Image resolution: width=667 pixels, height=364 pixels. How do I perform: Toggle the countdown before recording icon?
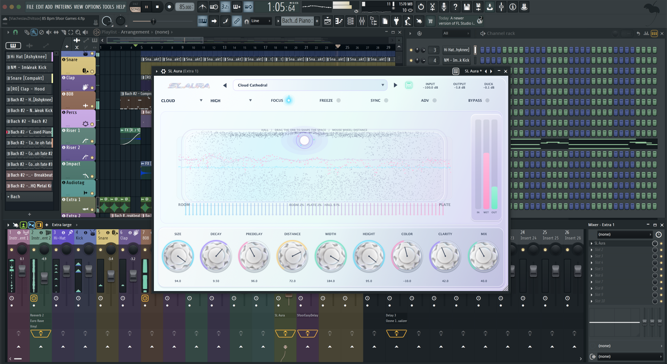(x=225, y=7)
